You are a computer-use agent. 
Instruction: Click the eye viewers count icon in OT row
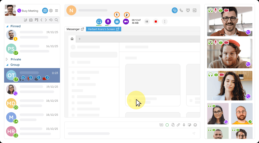(x=38, y=79)
